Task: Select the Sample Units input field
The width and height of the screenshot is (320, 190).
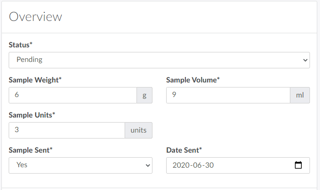Action: click(67, 130)
